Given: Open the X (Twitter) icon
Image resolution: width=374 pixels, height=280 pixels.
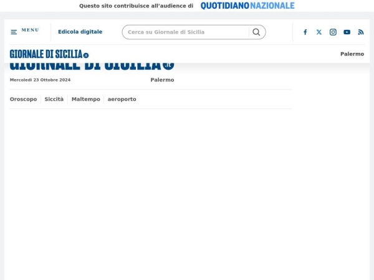Looking at the screenshot, I should point(319,32).
